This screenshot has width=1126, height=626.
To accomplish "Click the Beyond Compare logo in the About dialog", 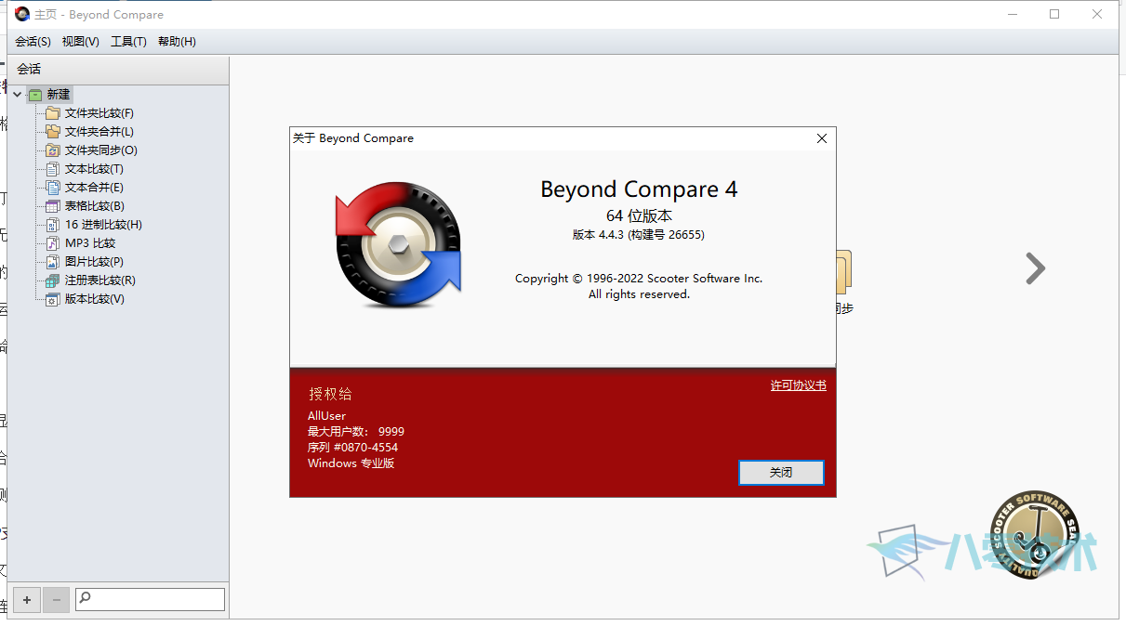I will (399, 245).
